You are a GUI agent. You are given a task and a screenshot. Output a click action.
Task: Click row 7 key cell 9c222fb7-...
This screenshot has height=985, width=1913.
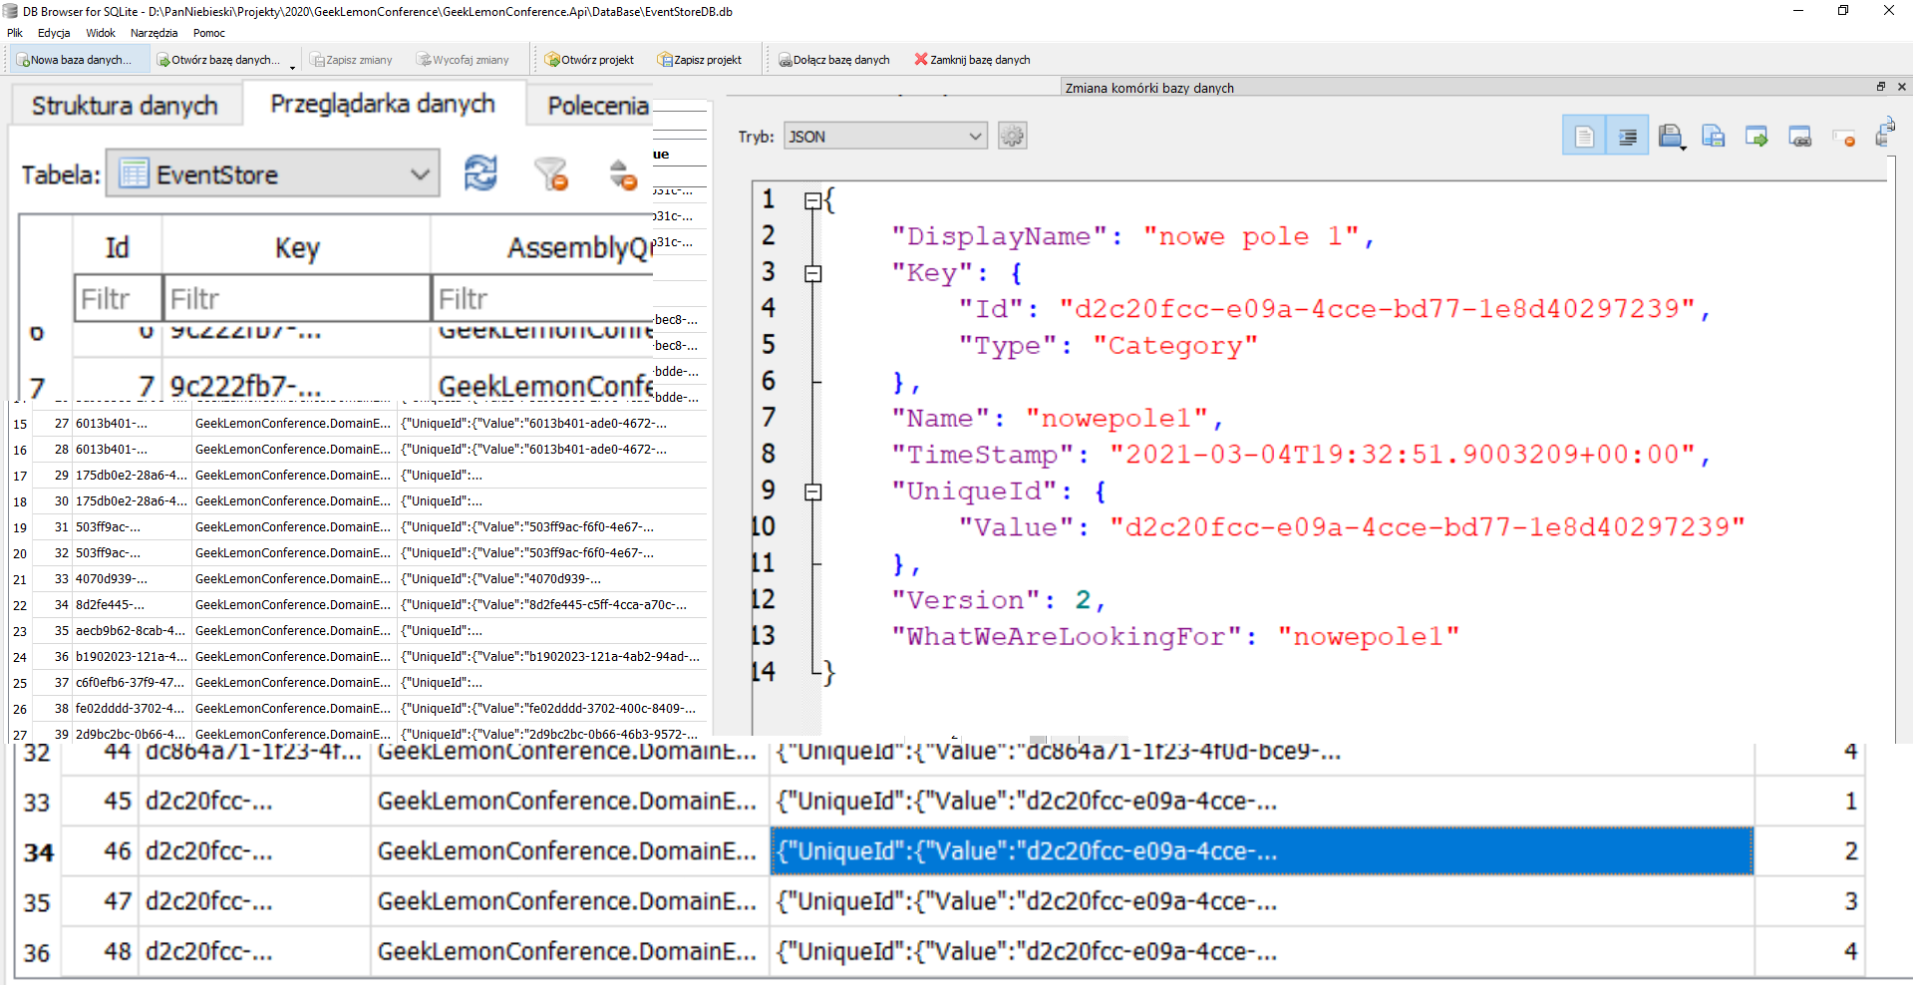(296, 384)
